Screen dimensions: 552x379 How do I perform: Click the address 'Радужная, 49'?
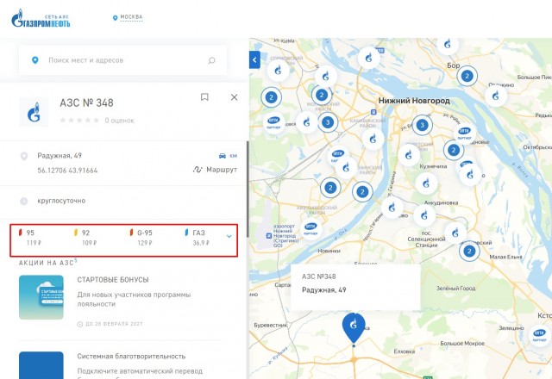60,155
